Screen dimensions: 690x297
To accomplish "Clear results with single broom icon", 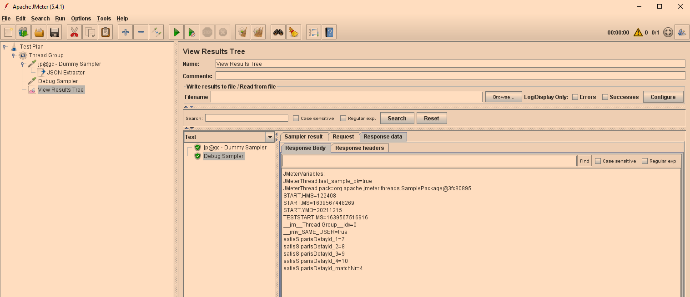I will click(243, 32).
